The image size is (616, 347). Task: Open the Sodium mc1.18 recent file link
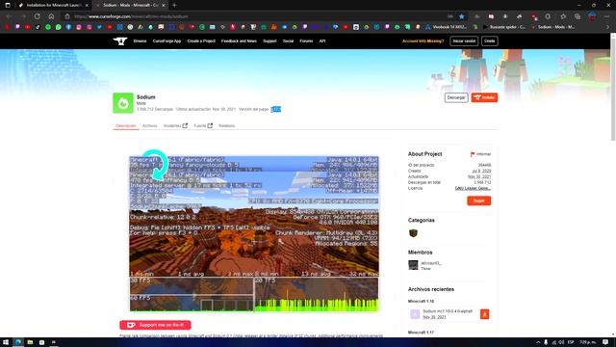448,311
